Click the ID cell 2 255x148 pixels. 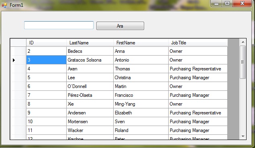46,51
